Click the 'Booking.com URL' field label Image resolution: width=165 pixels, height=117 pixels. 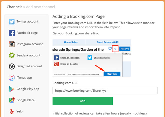click(x=65, y=83)
